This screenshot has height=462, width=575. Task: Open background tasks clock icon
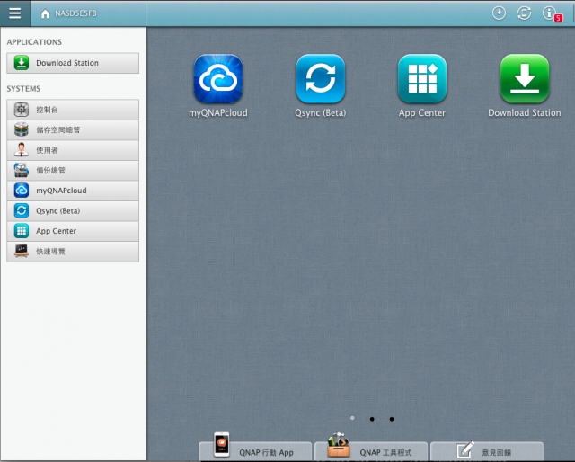pos(499,13)
